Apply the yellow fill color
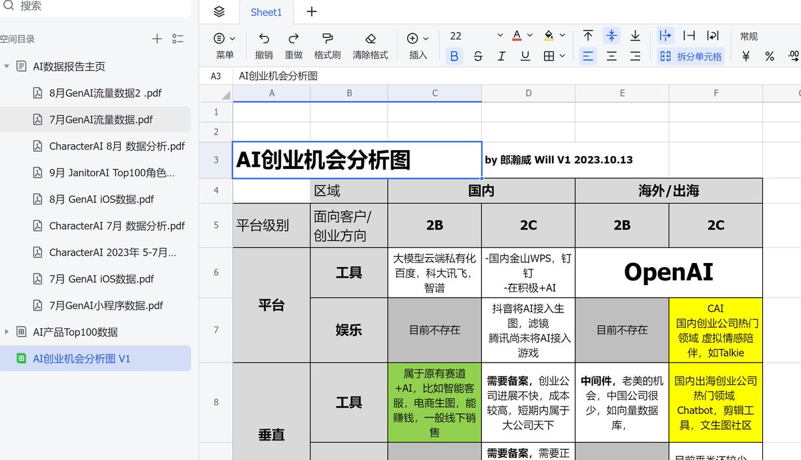Screen dimensions: 801x460 [549, 35]
